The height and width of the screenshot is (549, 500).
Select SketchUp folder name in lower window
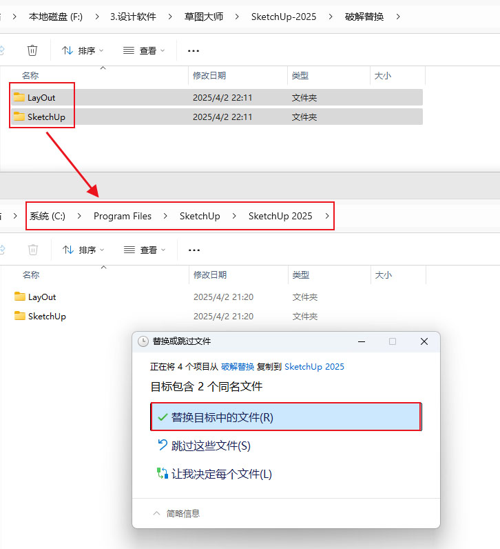point(48,317)
